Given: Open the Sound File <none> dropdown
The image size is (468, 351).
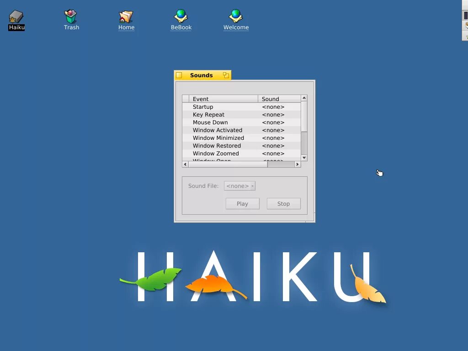Looking at the screenshot, I should tap(239, 186).
